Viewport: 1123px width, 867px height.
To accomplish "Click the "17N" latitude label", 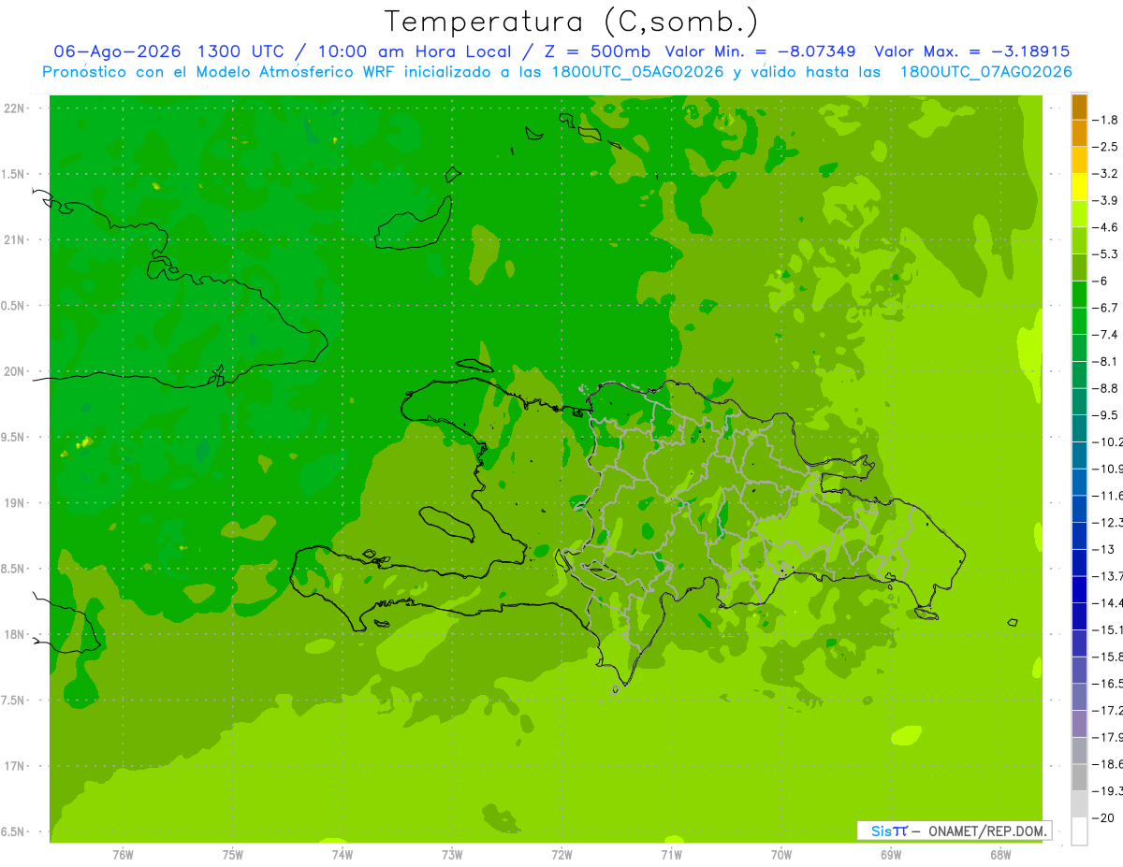I will [x=15, y=766].
